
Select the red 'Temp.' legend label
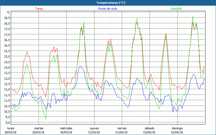click(39, 9)
